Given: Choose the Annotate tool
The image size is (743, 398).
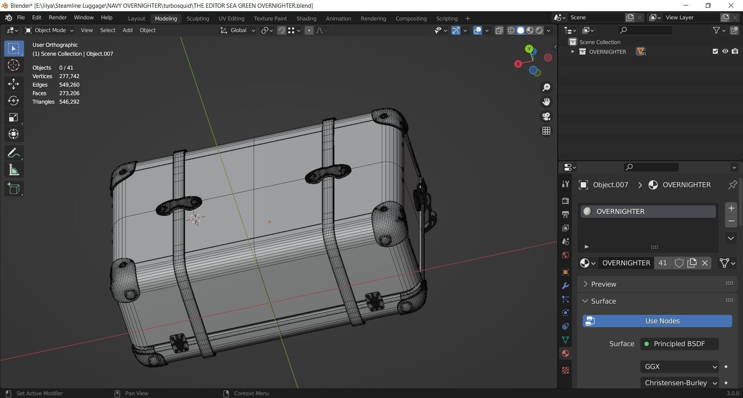Looking at the screenshot, I should pyautogui.click(x=14, y=153).
